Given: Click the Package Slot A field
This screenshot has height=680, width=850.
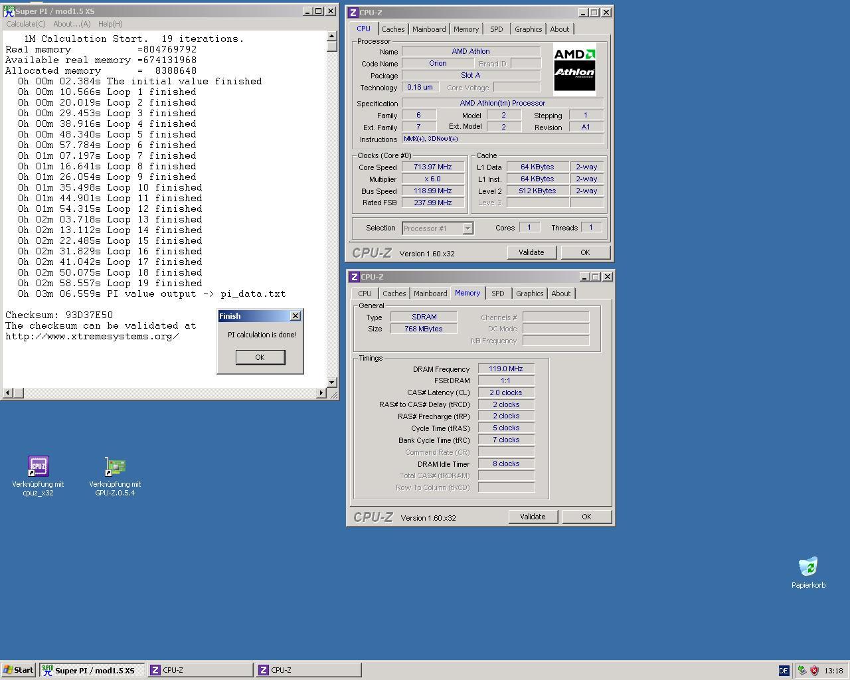Looking at the screenshot, I should pos(471,75).
